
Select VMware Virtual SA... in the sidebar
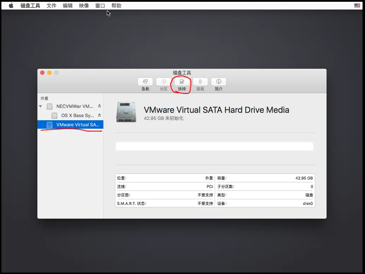(x=70, y=124)
